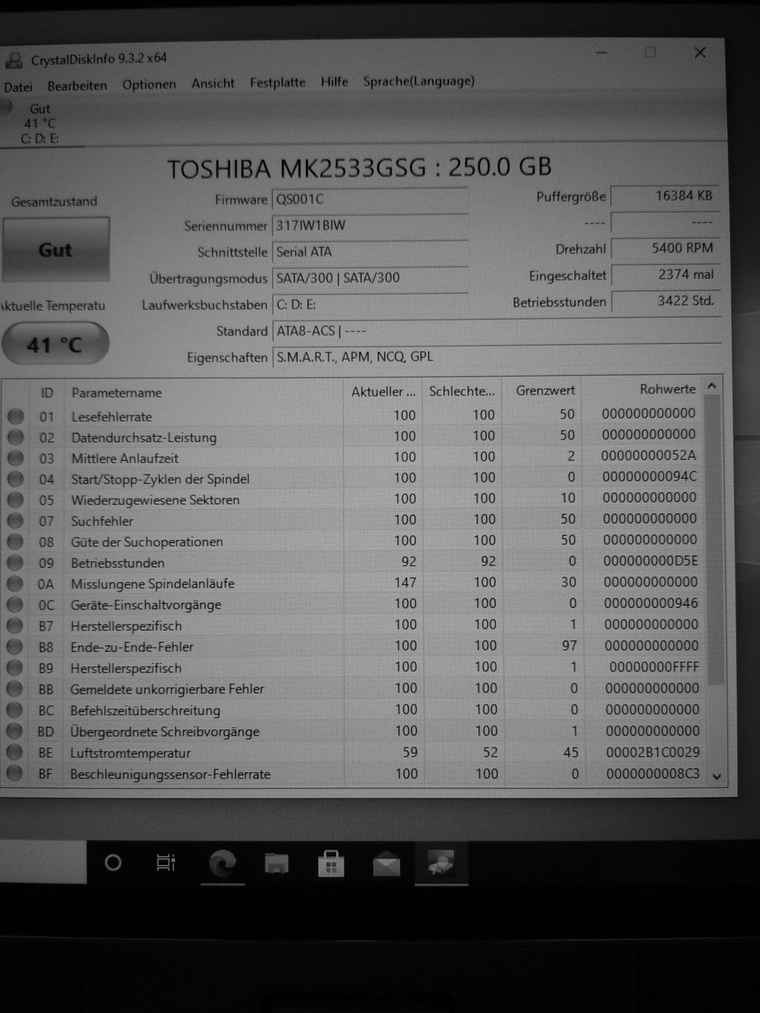Click status dot for 04 Start/Stopp-Zyklen
Viewport: 760px width, 1013px height.
click(x=15, y=479)
